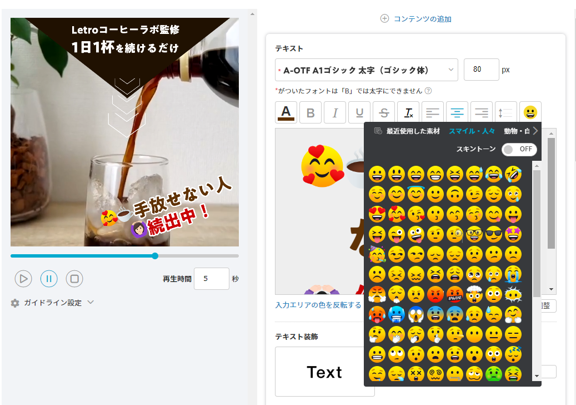The width and height of the screenshot is (576, 405).
Task: Stop the video preview
Action: [74, 279]
